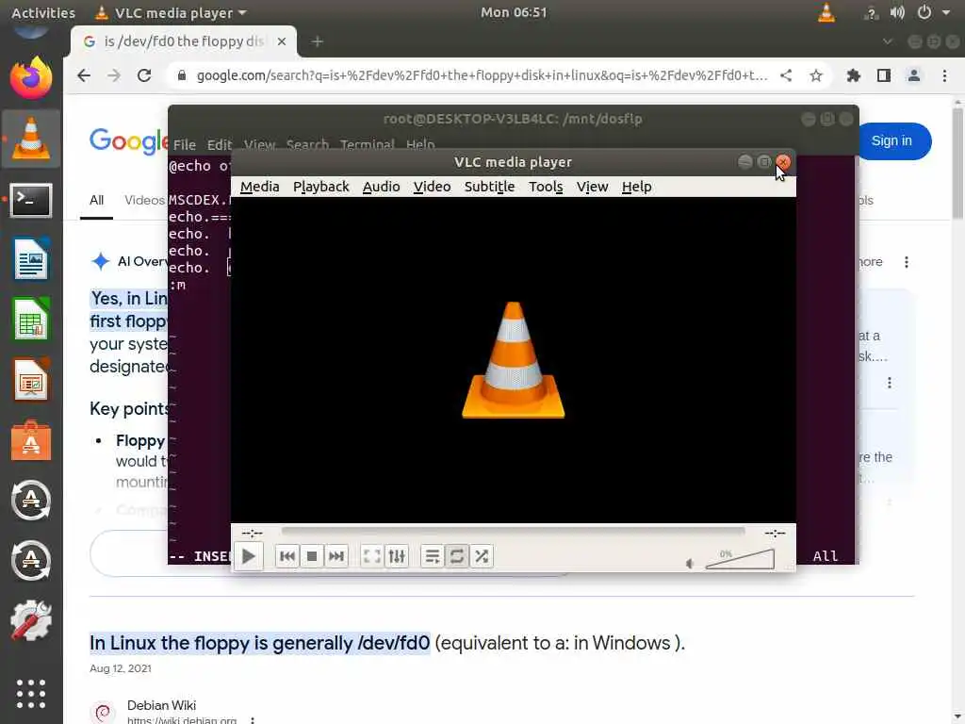This screenshot has height=724, width=965.
Task: Click the Google logo
Action: coord(128,141)
